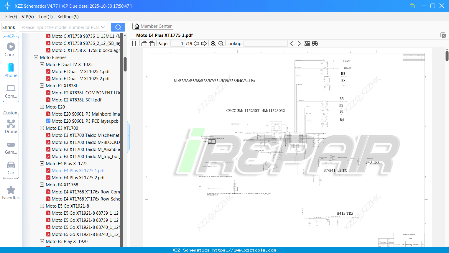Click the binoculars search icon

315,44
